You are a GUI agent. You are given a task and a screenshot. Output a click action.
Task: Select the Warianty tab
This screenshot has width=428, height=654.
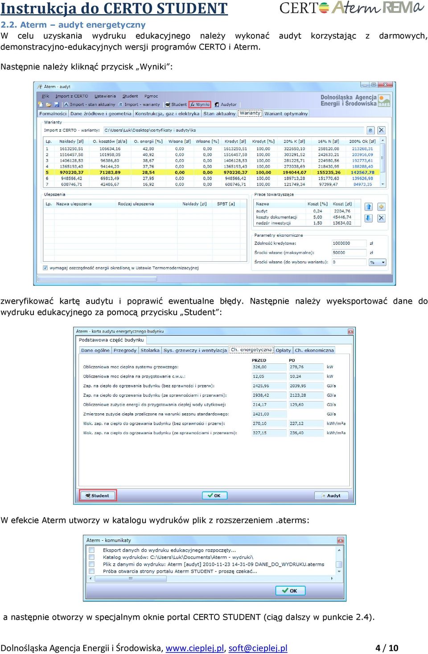(250, 113)
